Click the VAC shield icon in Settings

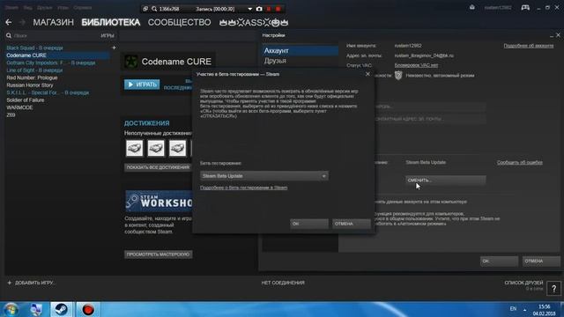click(x=398, y=76)
